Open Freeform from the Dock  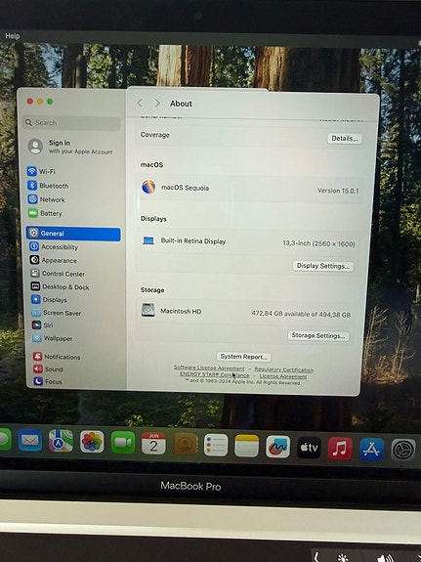[x=277, y=447]
